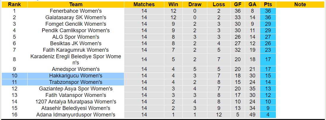326x120 pixels.
Task: Click highlighted Hakkarigucu Women's team
Action: click(76, 76)
